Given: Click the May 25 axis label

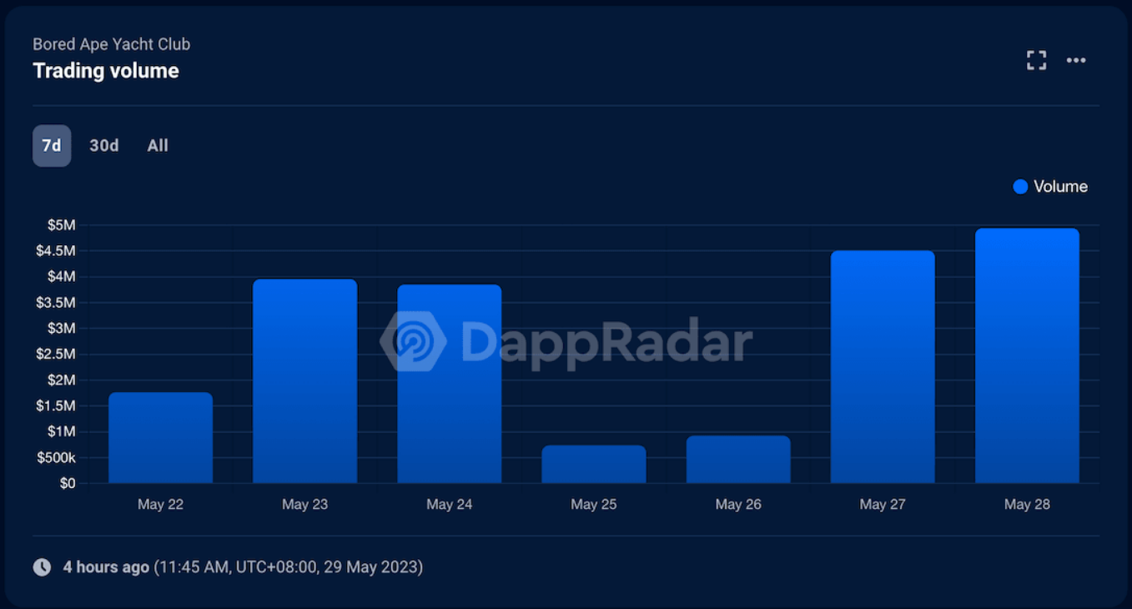Looking at the screenshot, I should pyautogui.click(x=594, y=505).
